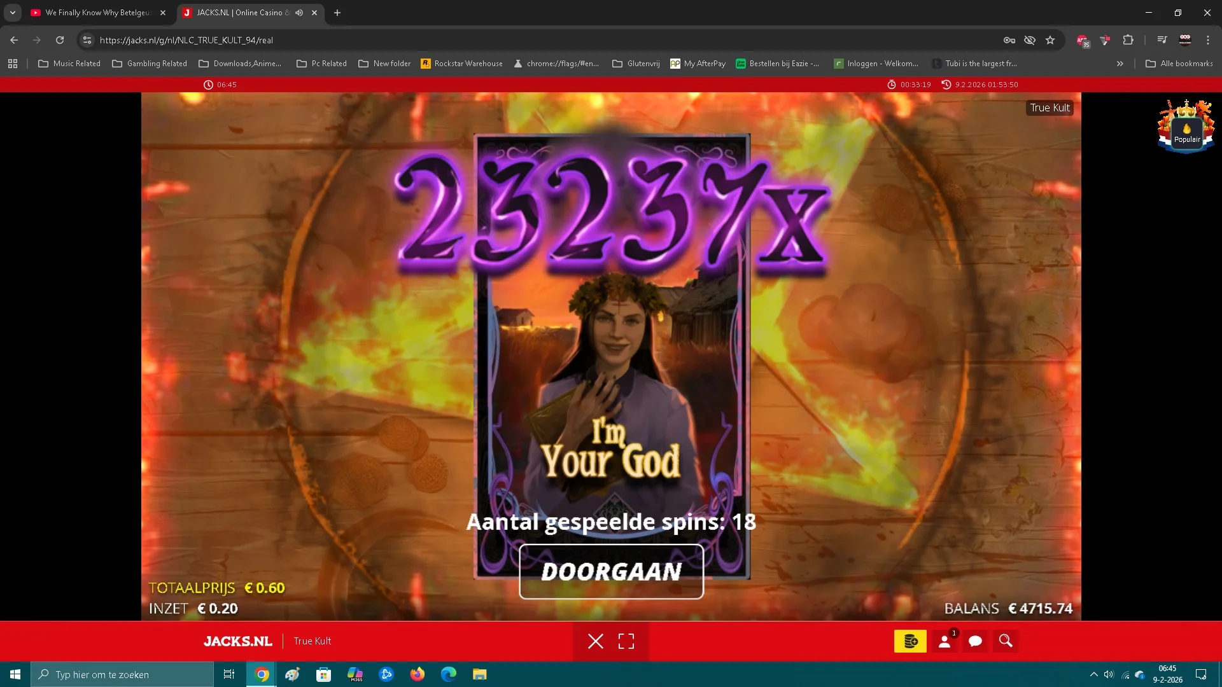Open the chrome://flags bookmark
The image size is (1222, 687).
pos(556,64)
